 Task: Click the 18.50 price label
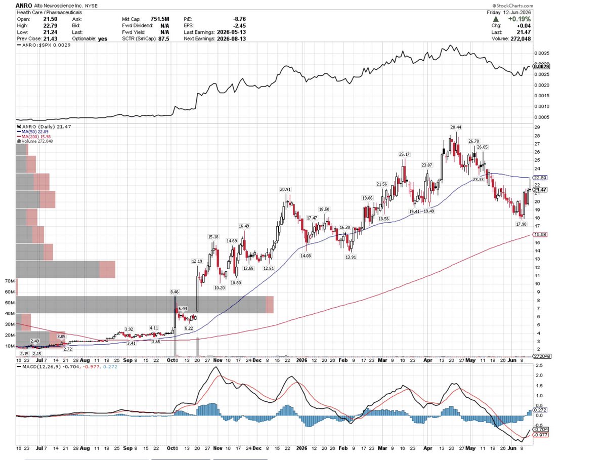[x=324, y=209]
